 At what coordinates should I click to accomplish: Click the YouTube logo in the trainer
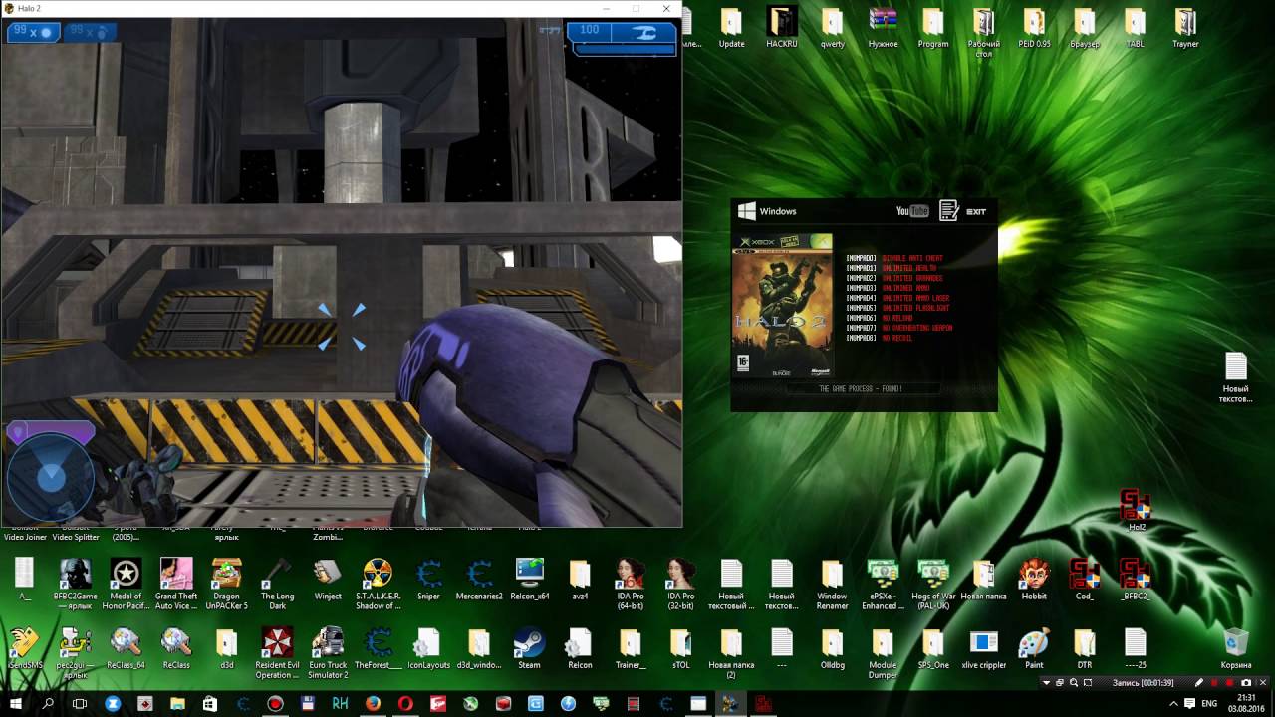pyautogui.click(x=912, y=211)
